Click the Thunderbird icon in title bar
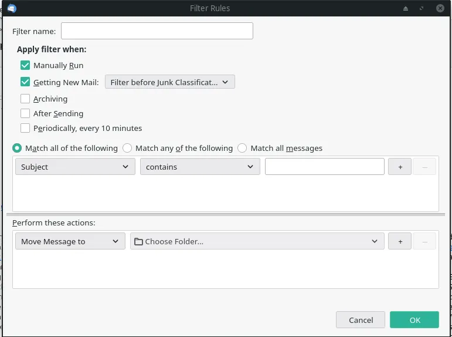 coord(12,8)
